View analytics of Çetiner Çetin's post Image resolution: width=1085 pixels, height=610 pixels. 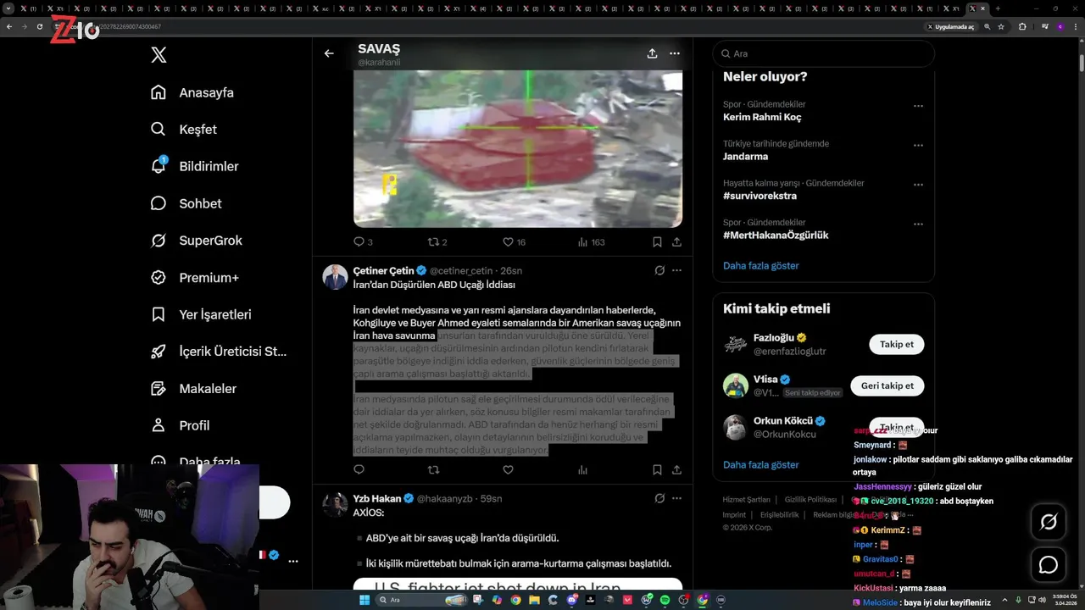coord(582,469)
